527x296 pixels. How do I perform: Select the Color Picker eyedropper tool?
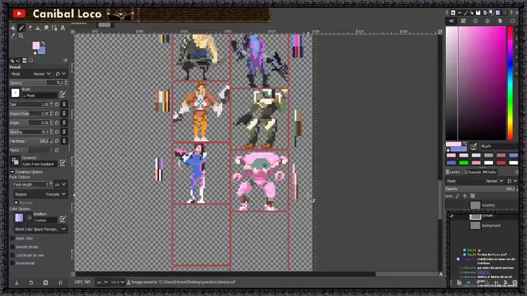[13, 36]
